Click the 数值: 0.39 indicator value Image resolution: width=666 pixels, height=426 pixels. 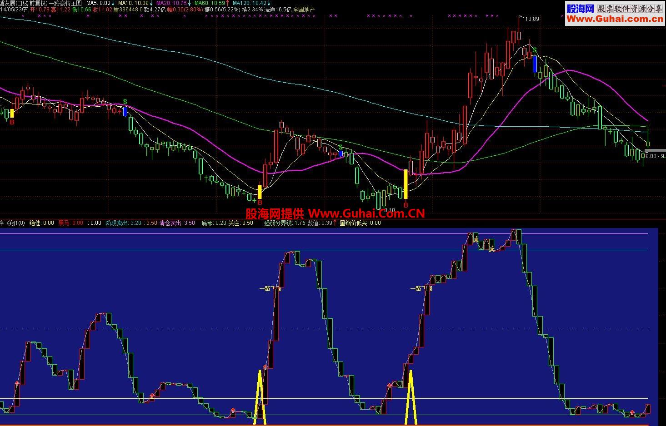[320, 223]
